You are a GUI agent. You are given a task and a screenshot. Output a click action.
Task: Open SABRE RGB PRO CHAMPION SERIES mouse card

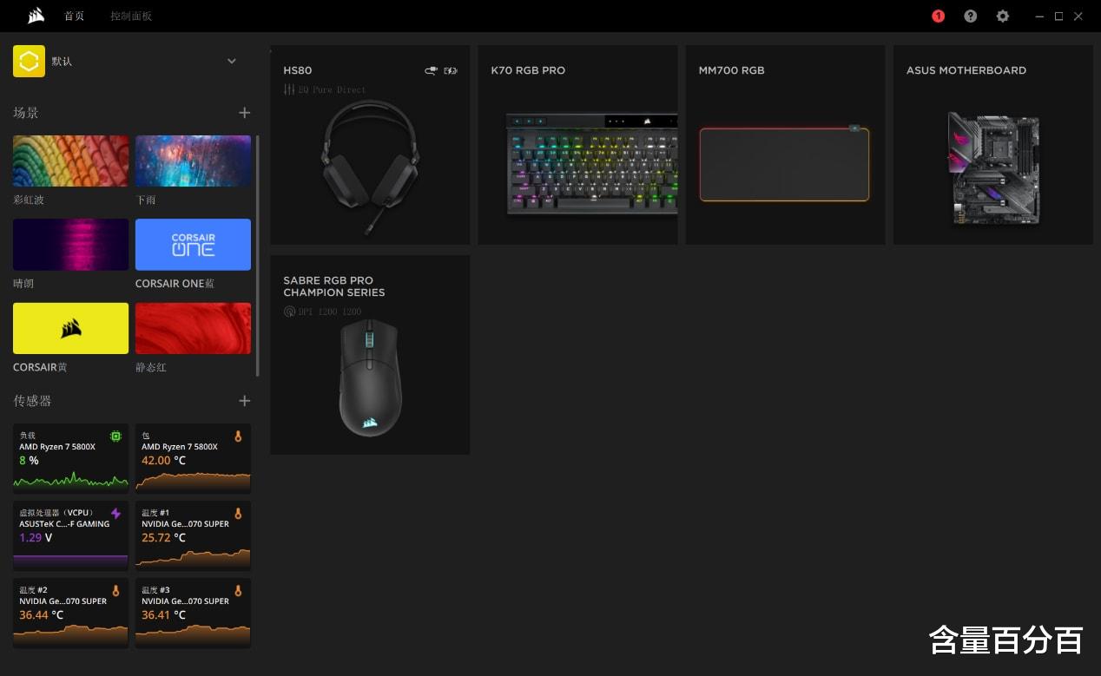(x=370, y=355)
